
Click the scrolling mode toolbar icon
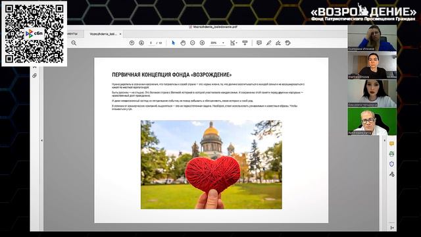(x=245, y=43)
